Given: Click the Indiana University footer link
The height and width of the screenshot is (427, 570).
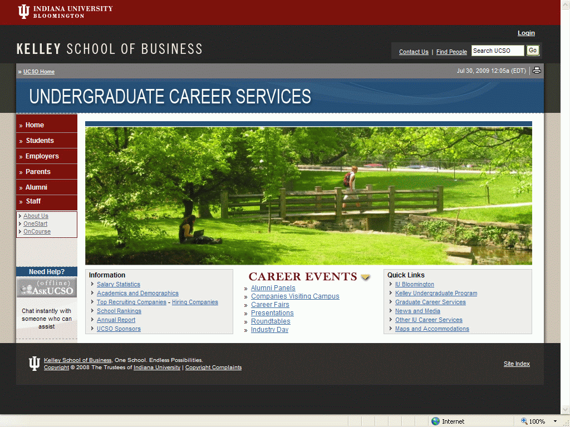Looking at the screenshot, I should [x=156, y=368].
